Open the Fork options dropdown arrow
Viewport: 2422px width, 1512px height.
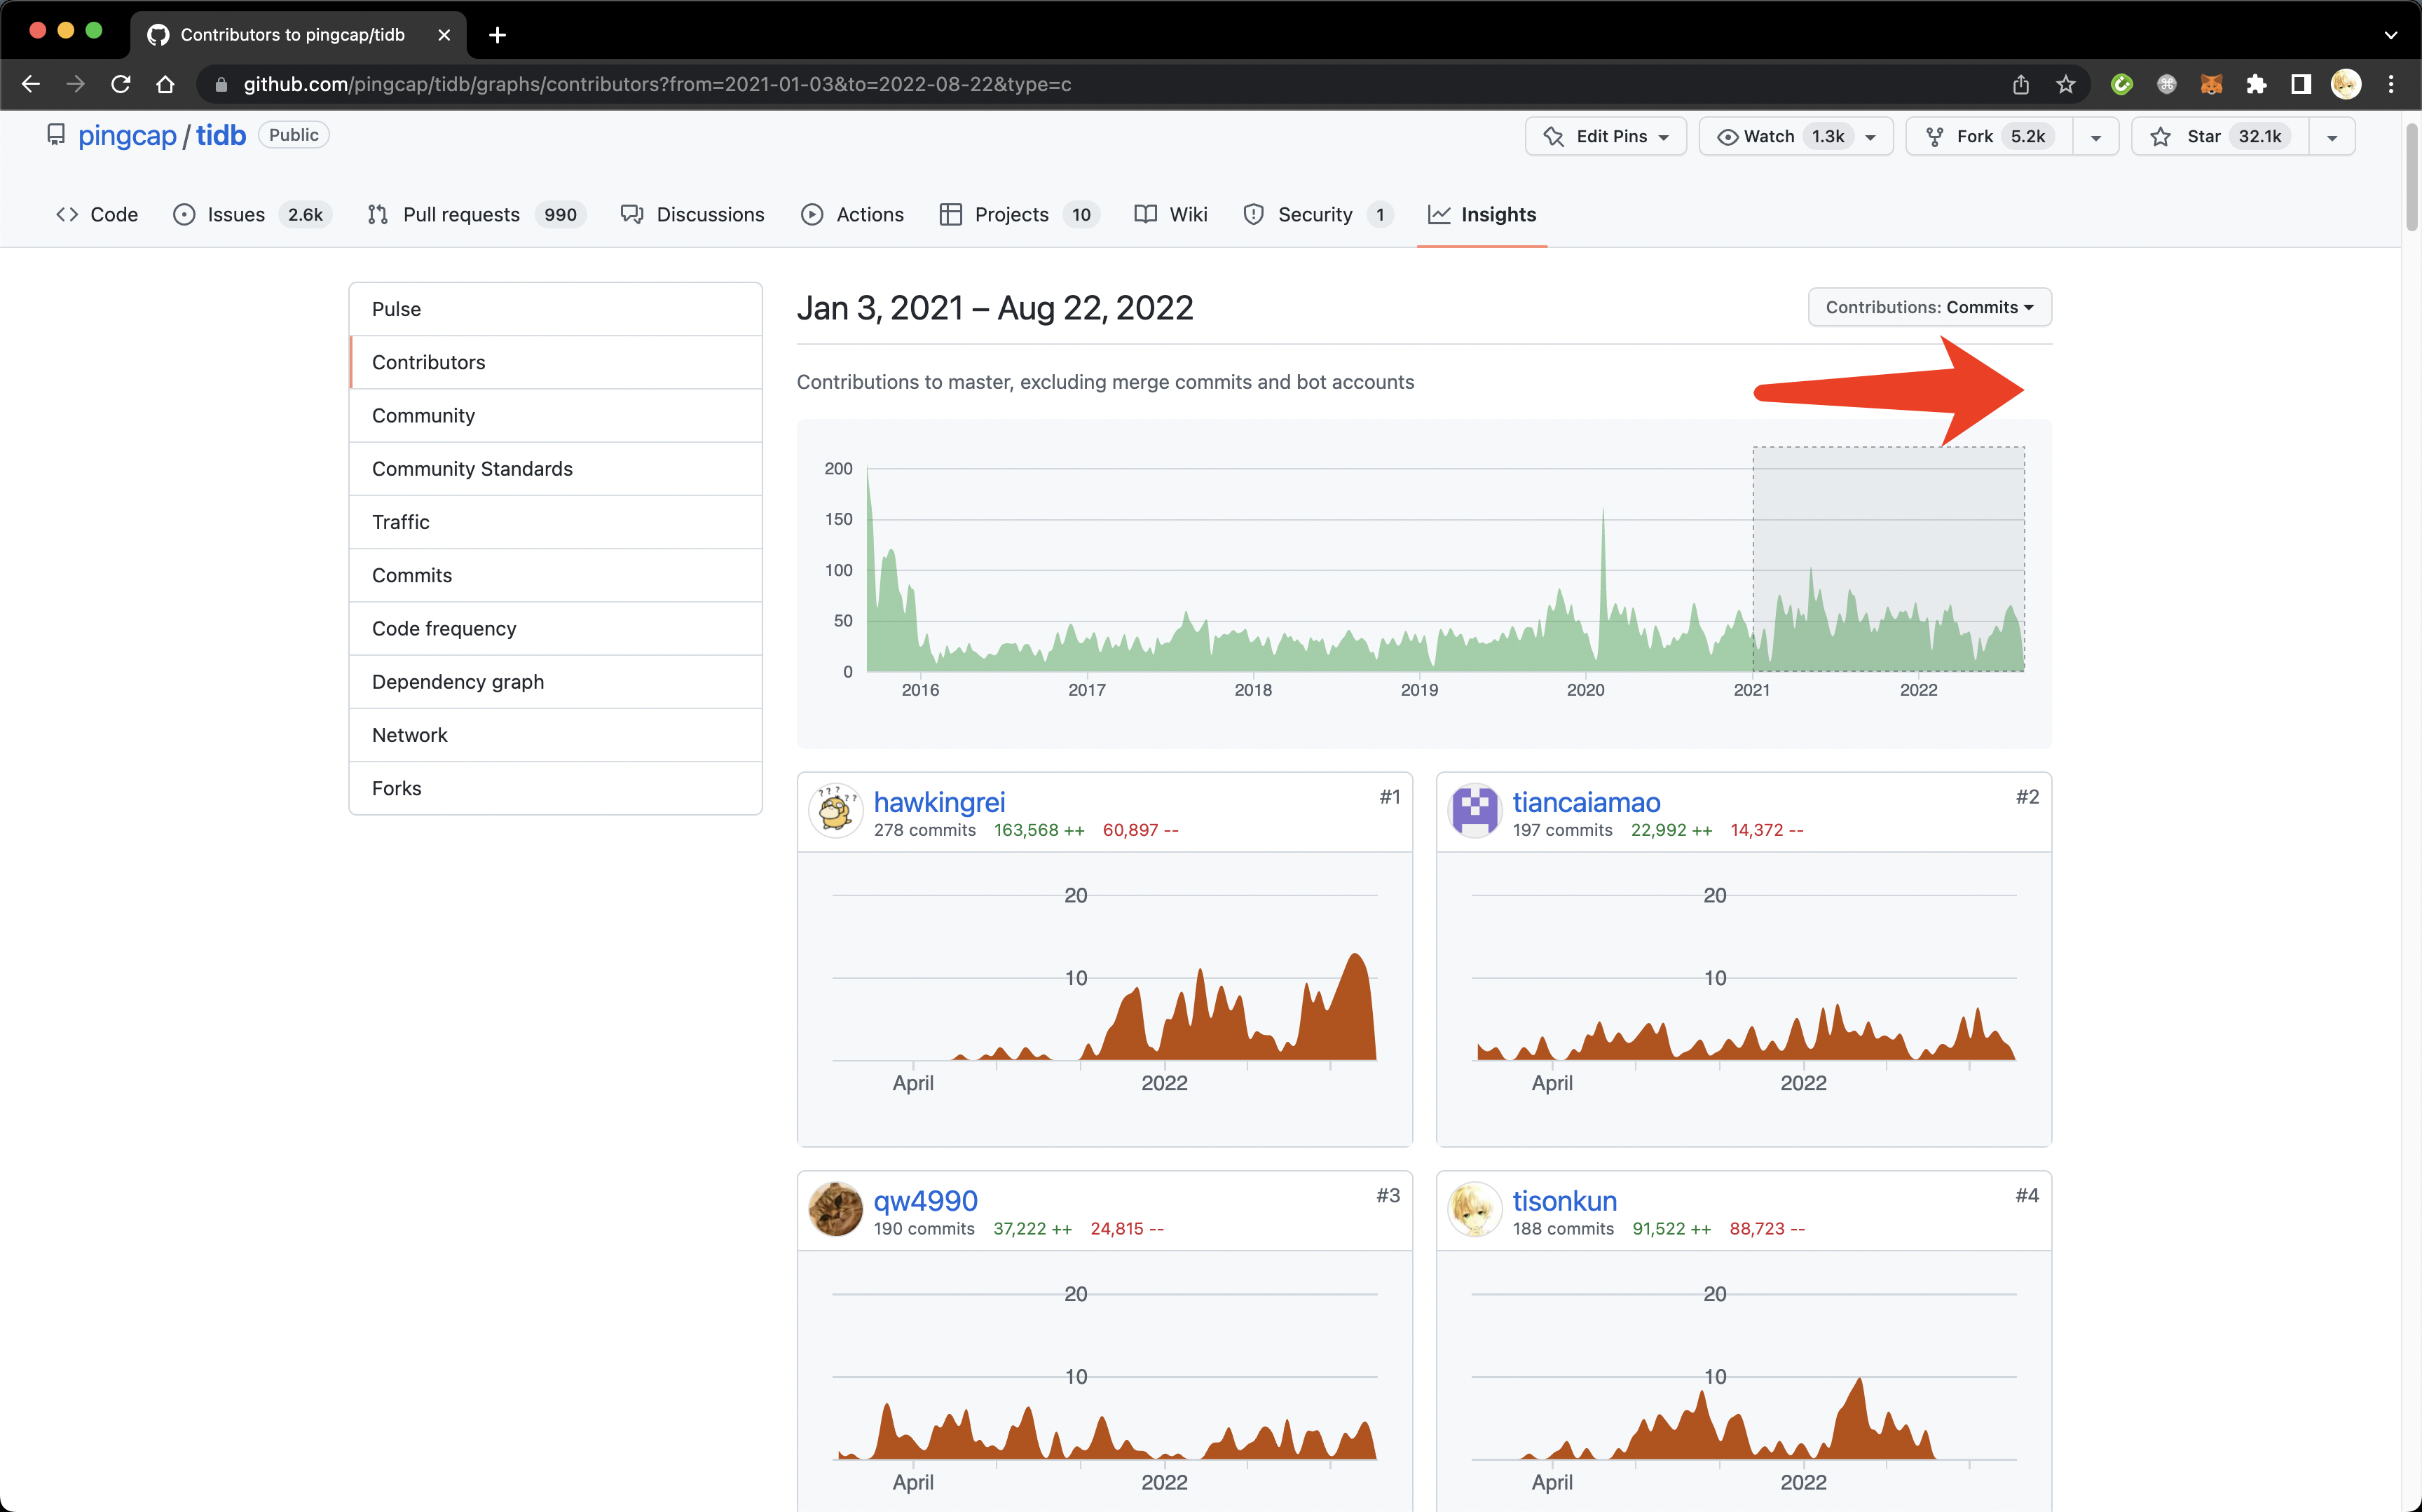(2095, 137)
